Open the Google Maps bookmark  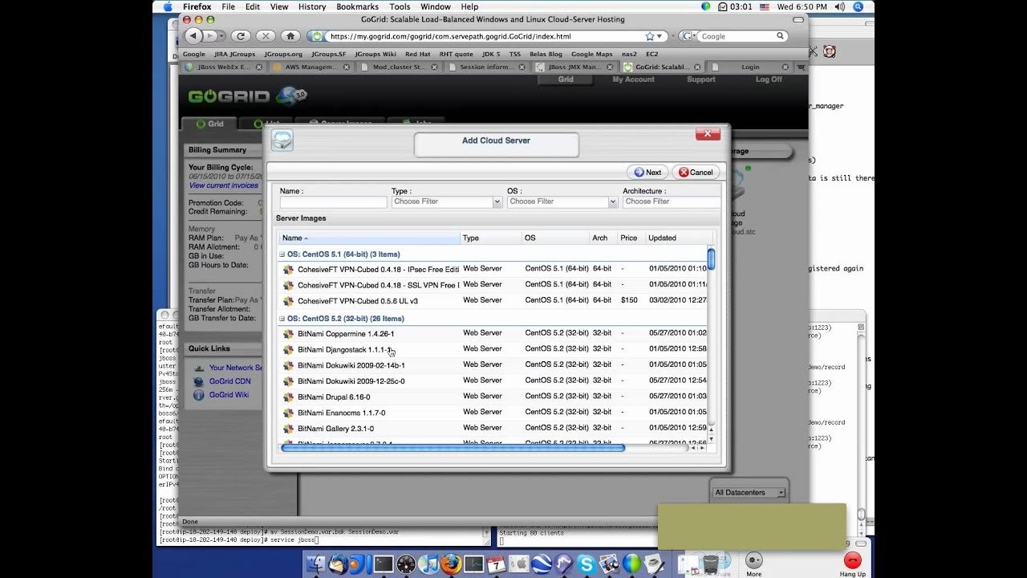pos(591,55)
